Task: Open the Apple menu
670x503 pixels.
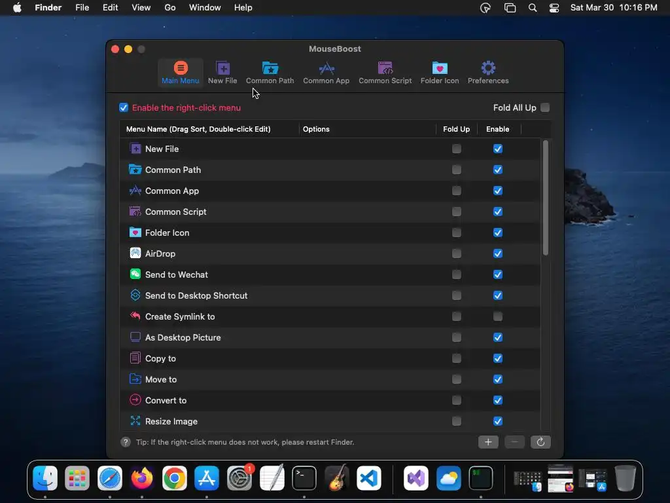Action: point(17,8)
